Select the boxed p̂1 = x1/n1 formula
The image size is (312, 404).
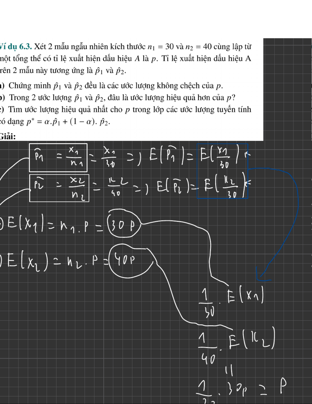[x=58, y=158]
